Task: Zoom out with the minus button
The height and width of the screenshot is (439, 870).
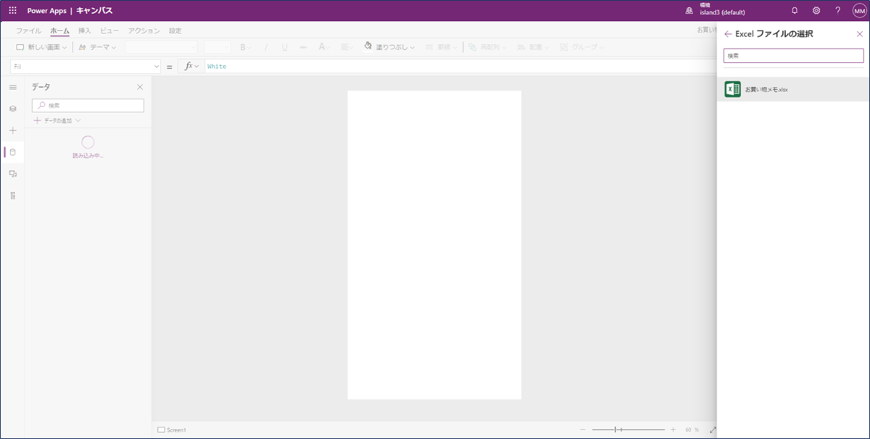Action: (582, 430)
